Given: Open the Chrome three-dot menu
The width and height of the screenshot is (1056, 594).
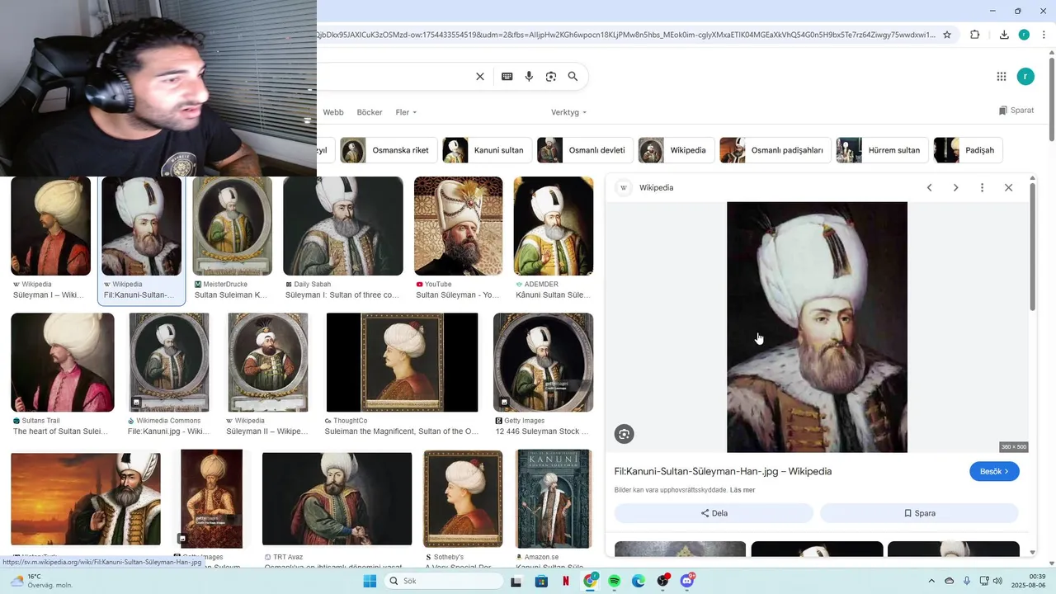Looking at the screenshot, I should click(1042, 35).
